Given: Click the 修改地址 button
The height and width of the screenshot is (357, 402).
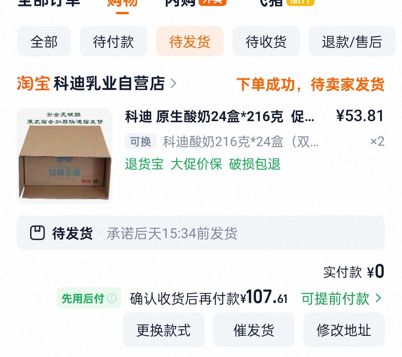Looking at the screenshot, I should [344, 330].
